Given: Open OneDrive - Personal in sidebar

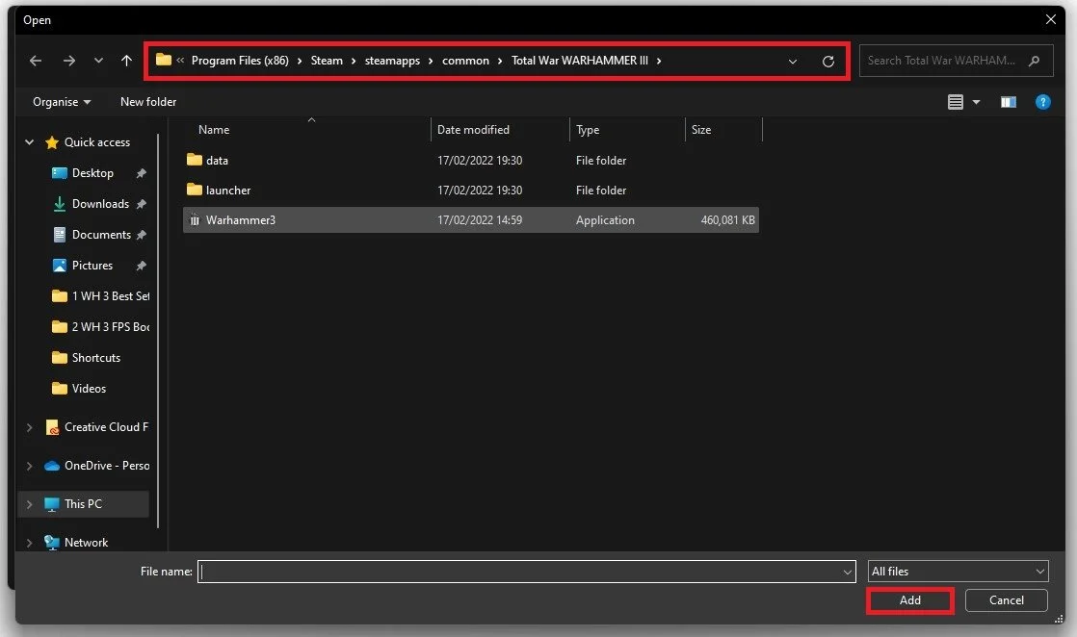Looking at the screenshot, I should (x=107, y=466).
